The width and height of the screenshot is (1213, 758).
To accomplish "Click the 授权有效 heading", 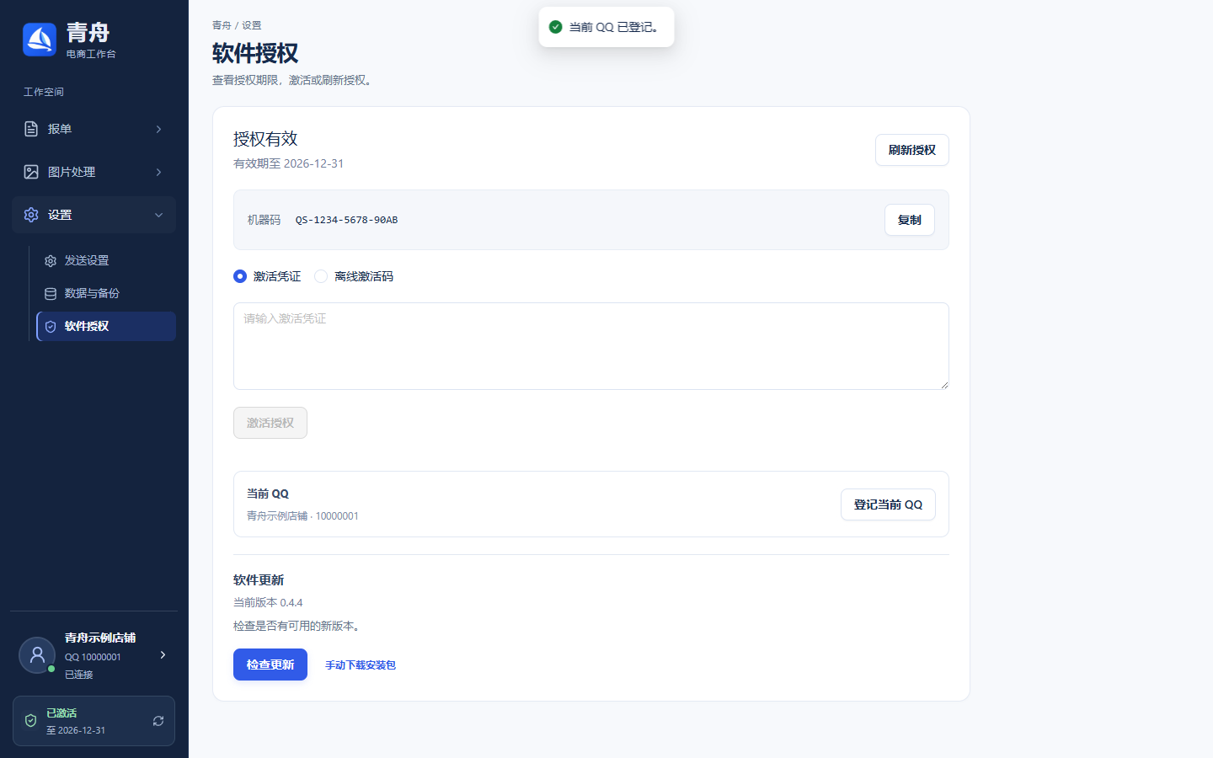I will pos(265,139).
